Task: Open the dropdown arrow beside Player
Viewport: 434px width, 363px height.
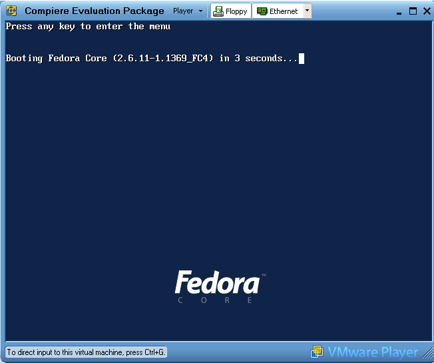Action: click(x=200, y=11)
